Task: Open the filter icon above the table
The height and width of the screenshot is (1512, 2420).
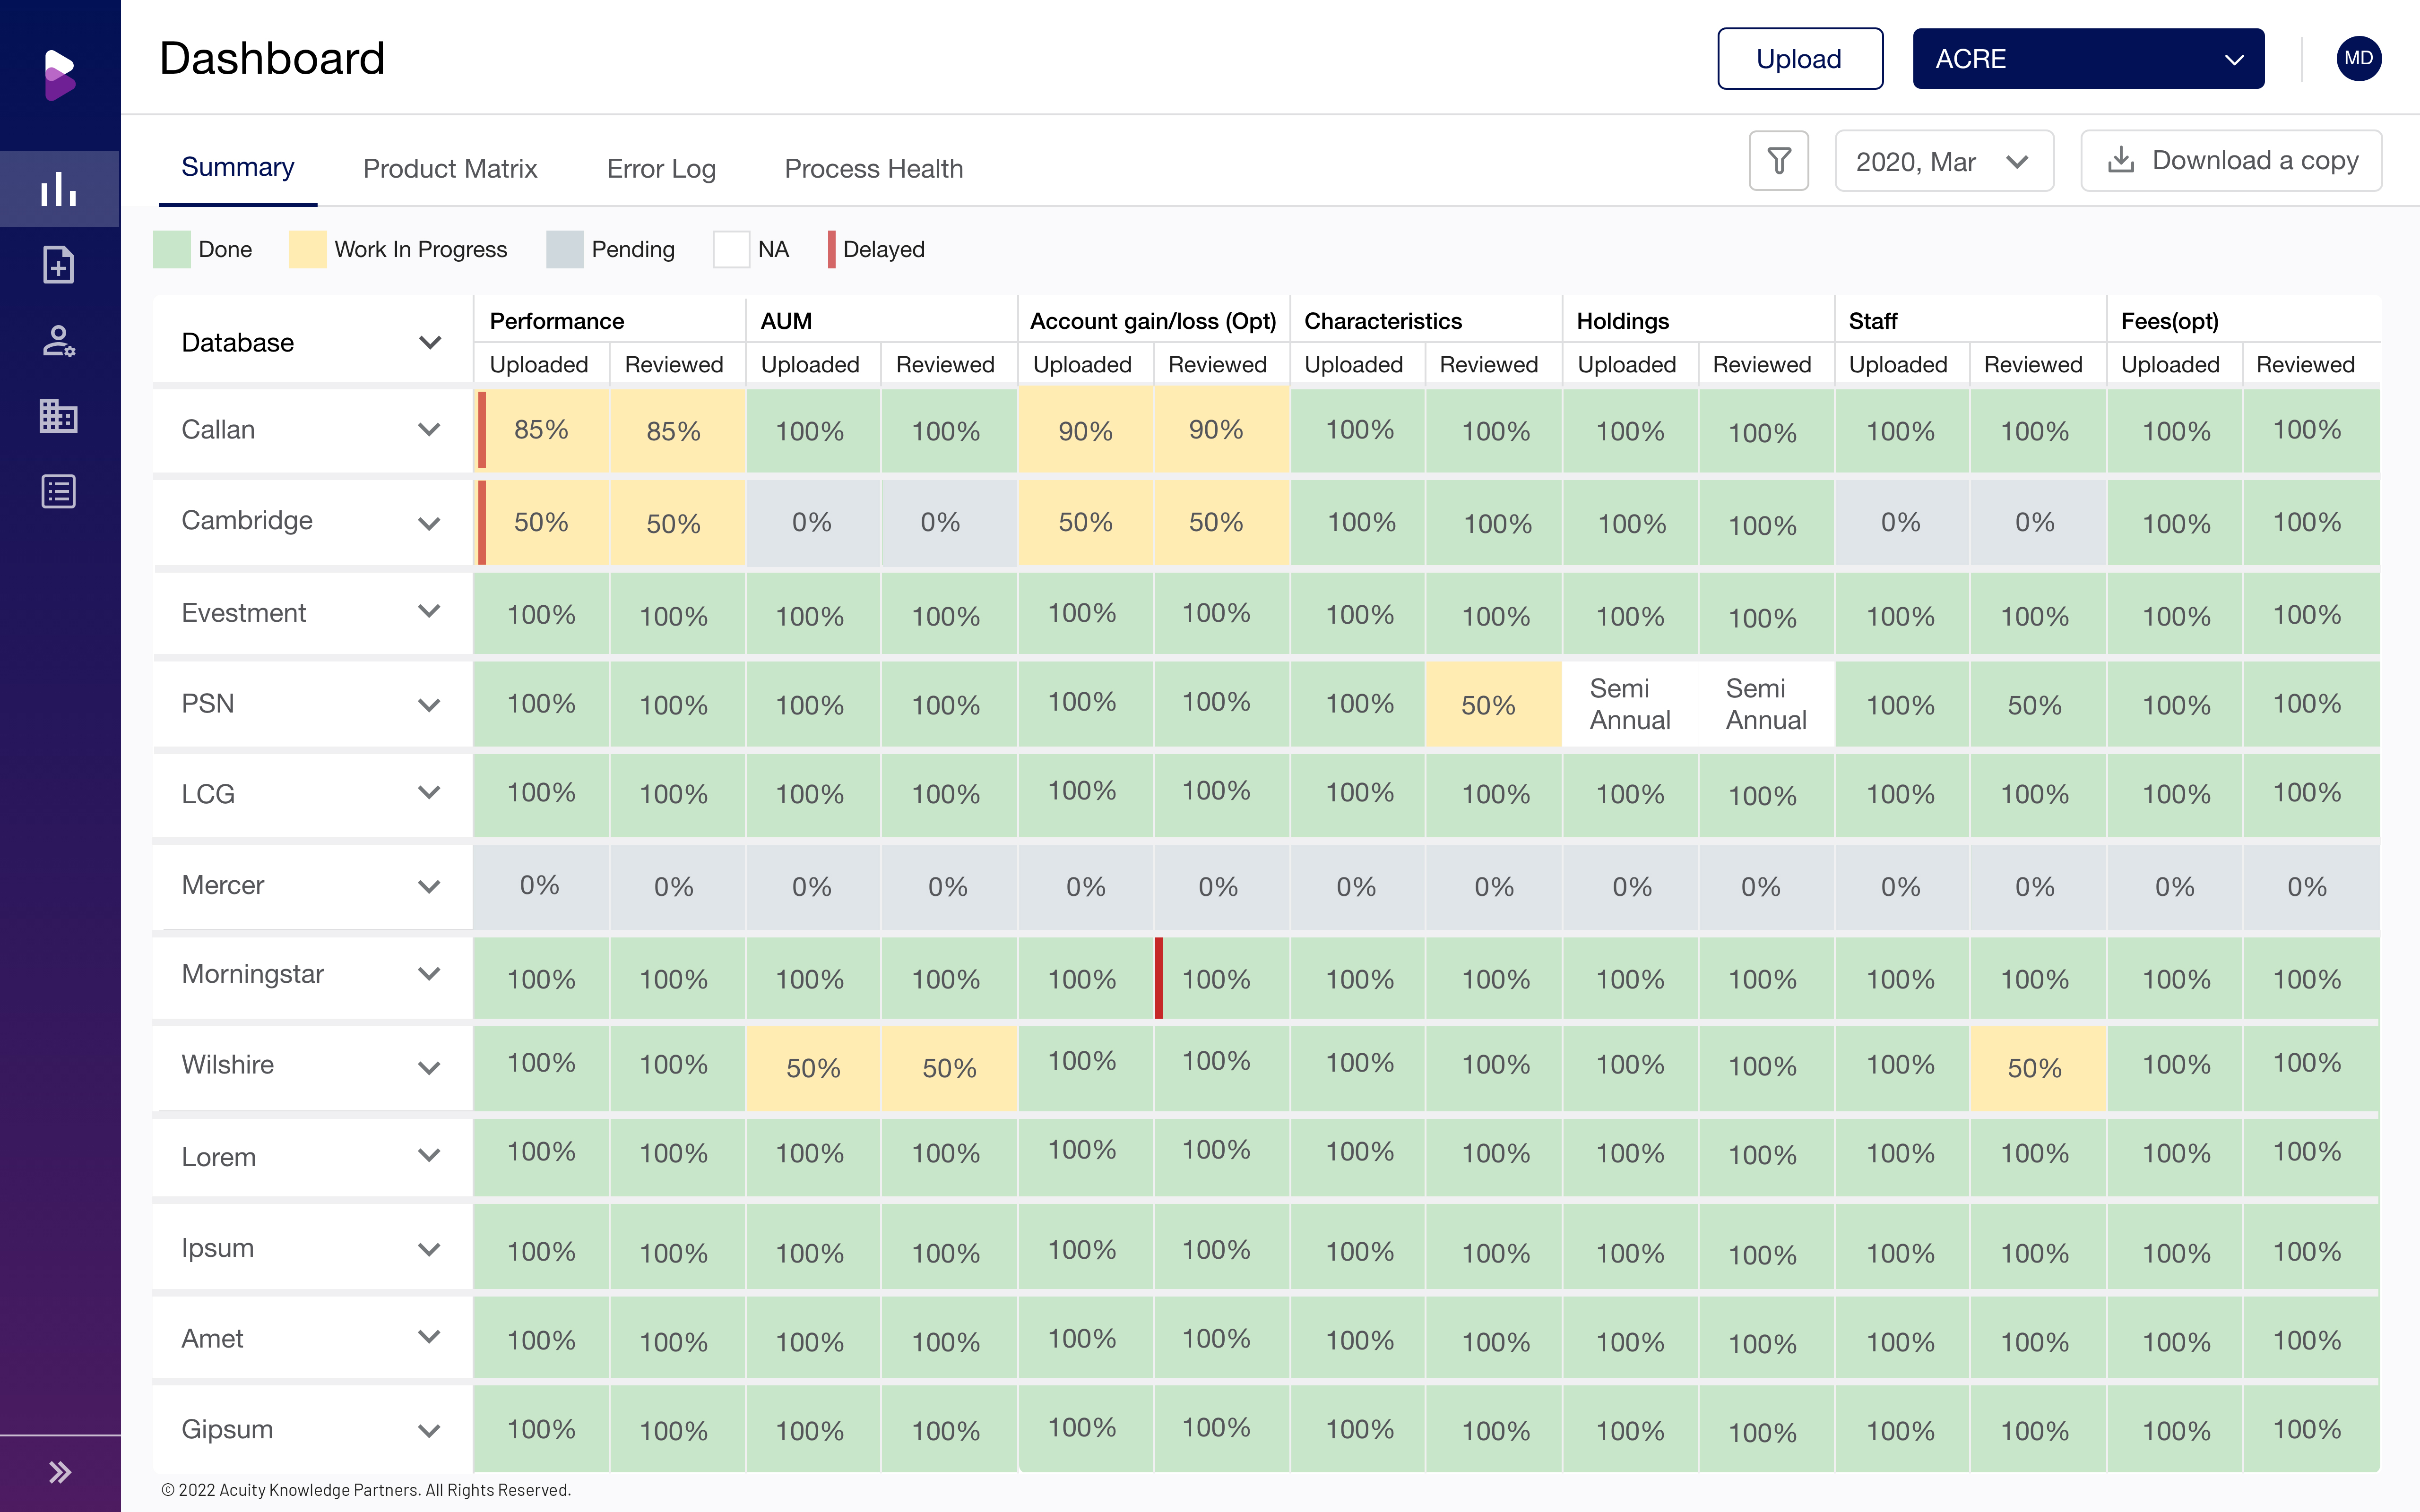Action: [x=1779, y=160]
